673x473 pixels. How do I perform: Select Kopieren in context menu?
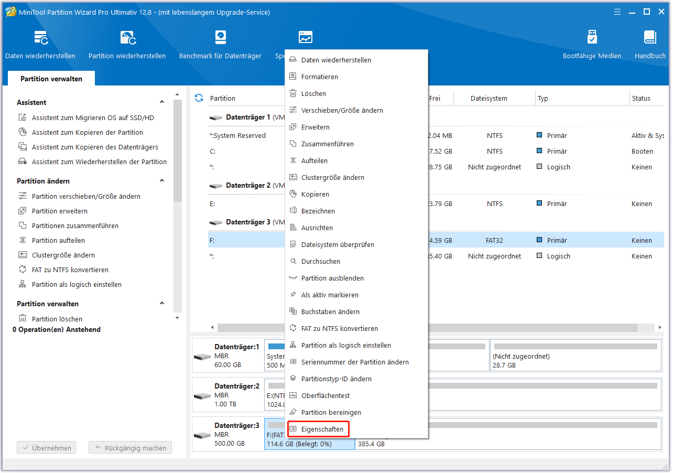pyautogui.click(x=356, y=195)
